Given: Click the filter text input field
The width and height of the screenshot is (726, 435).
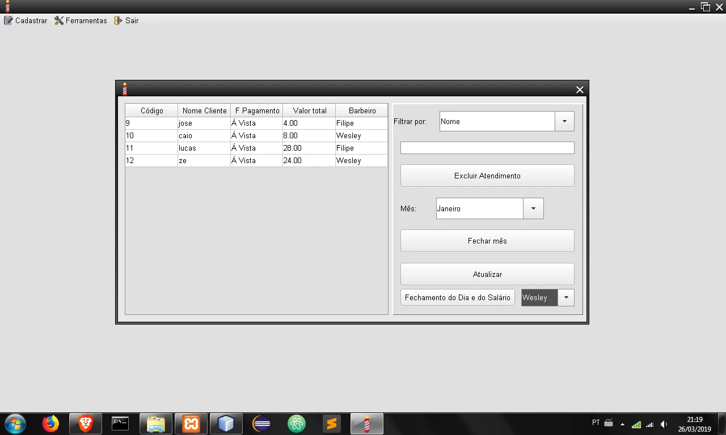Looking at the screenshot, I should 487,148.
